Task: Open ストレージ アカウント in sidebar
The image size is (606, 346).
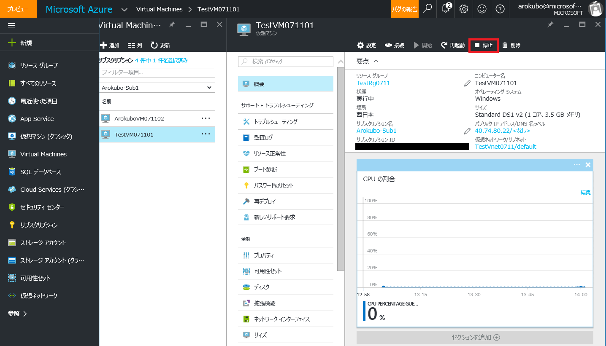Action: tap(49, 242)
